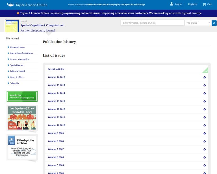This screenshot has width=217, height=174.
Task: Open the This Journal search scope dropdown
Action: pos(198,23)
